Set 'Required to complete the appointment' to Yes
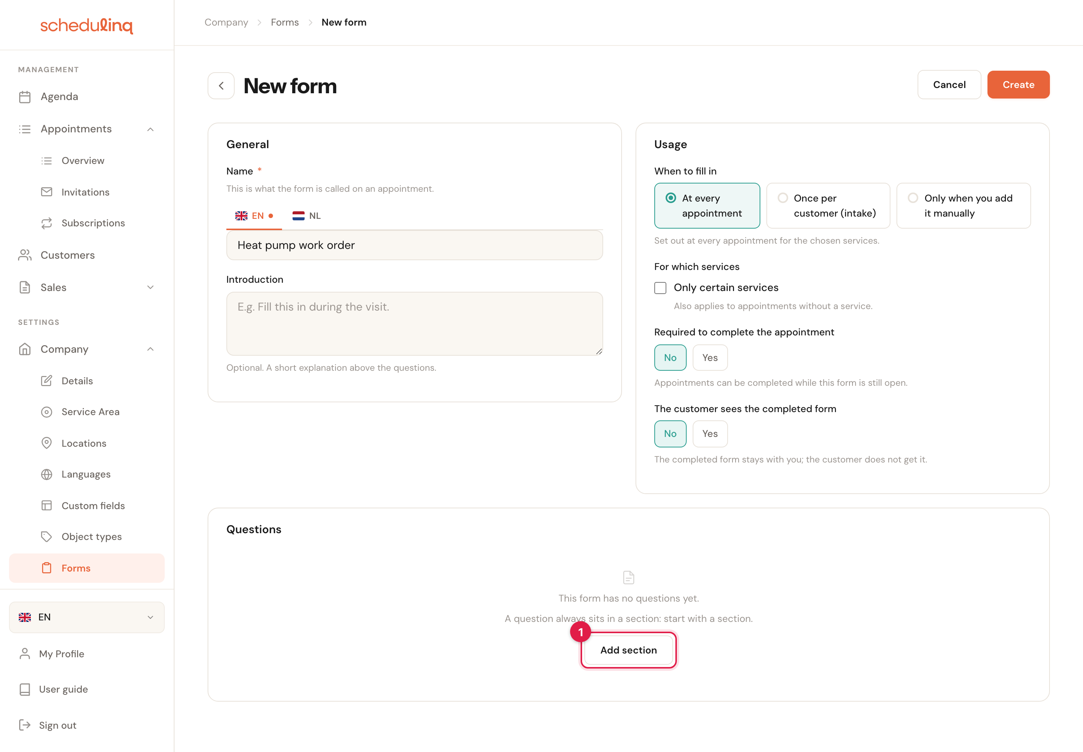Screen dimensions: 1083x752 (x=710, y=358)
